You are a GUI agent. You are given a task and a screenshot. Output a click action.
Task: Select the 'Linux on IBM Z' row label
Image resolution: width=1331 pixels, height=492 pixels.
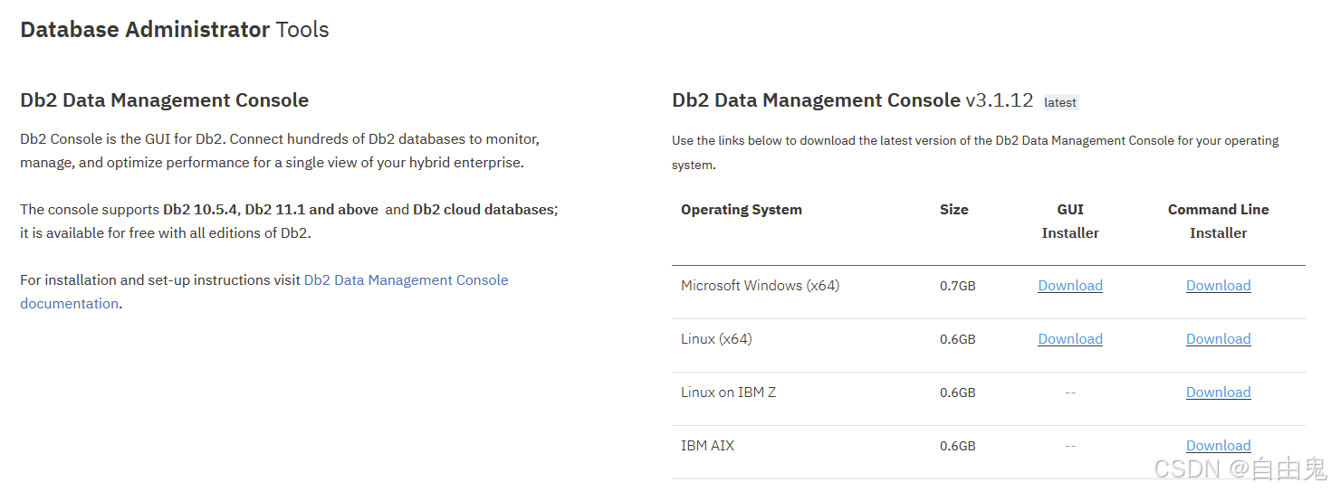728,393
